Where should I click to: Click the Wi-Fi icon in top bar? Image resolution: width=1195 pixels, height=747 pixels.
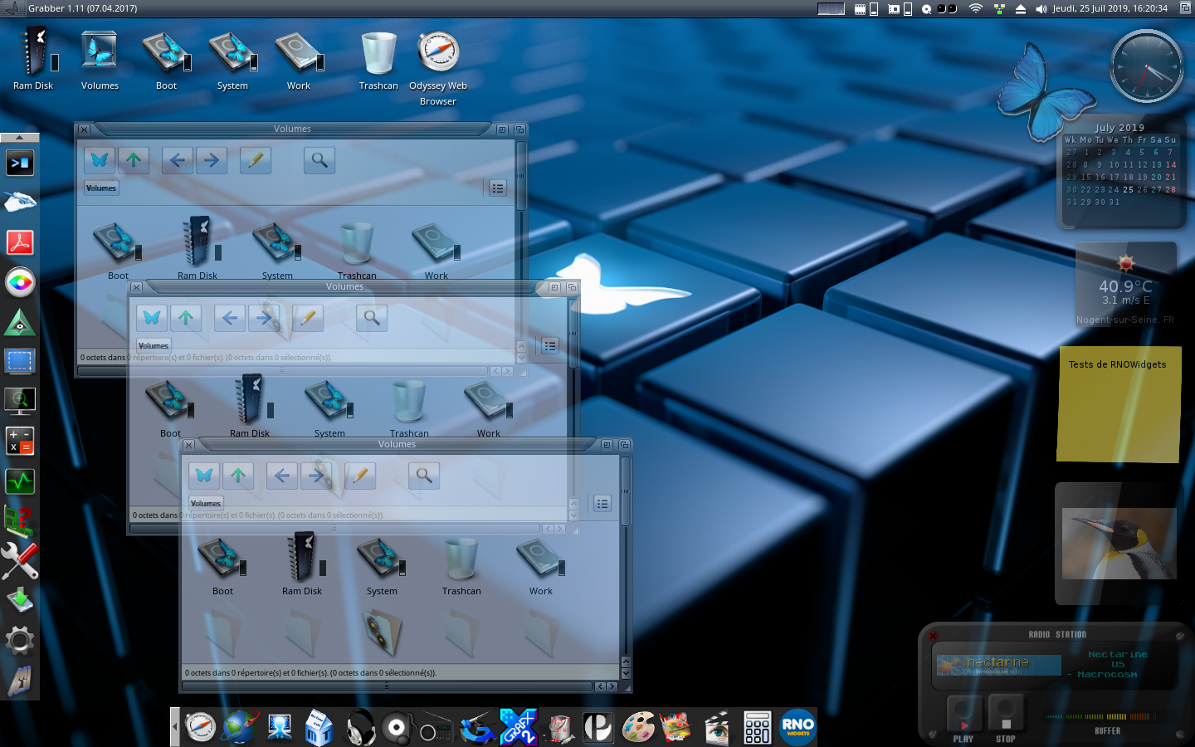coord(976,8)
